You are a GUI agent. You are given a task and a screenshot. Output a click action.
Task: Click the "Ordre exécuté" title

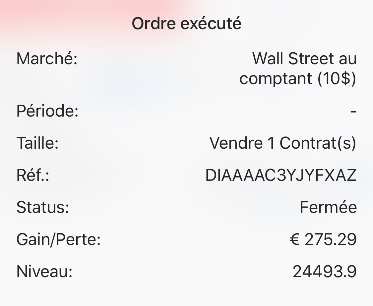pyautogui.click(x=186, y=24)
